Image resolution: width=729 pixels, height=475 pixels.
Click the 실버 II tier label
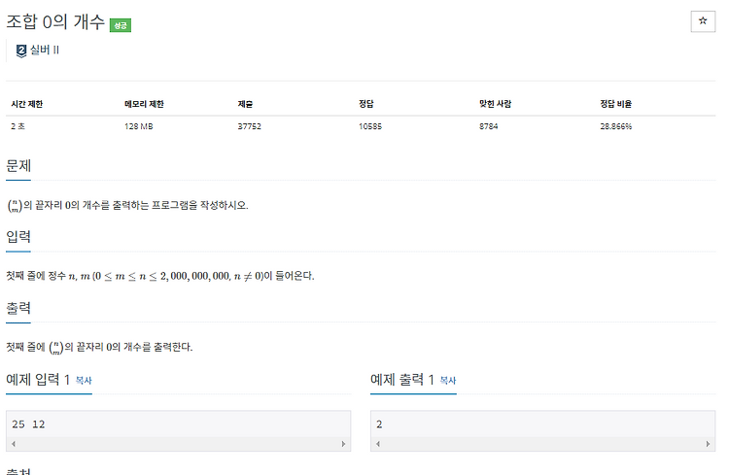[x=45, y=50]
